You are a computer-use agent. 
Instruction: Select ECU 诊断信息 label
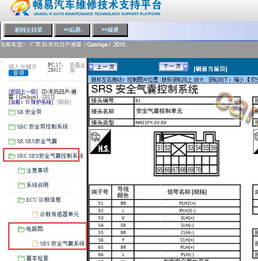coord(43,200)
